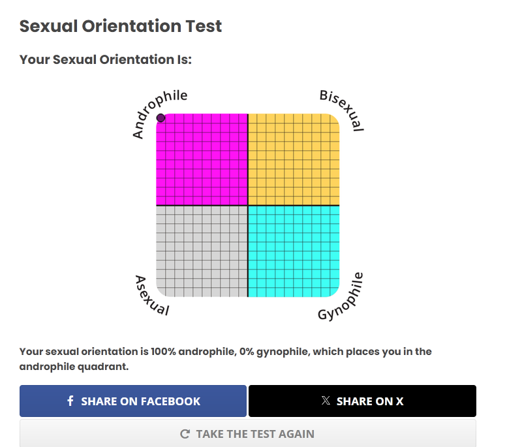Share results with Share on X button
The height and width of the screenshot is (447, 522).
click(x=362, y=401)
